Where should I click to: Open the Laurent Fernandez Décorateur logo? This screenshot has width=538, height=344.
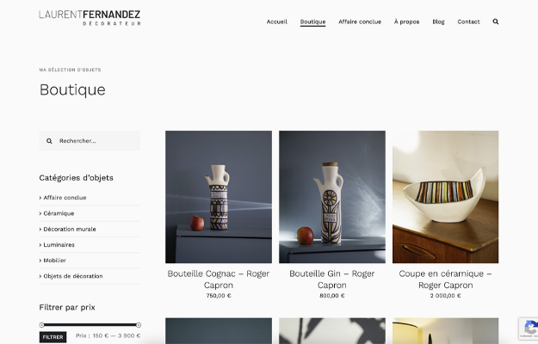90,18
